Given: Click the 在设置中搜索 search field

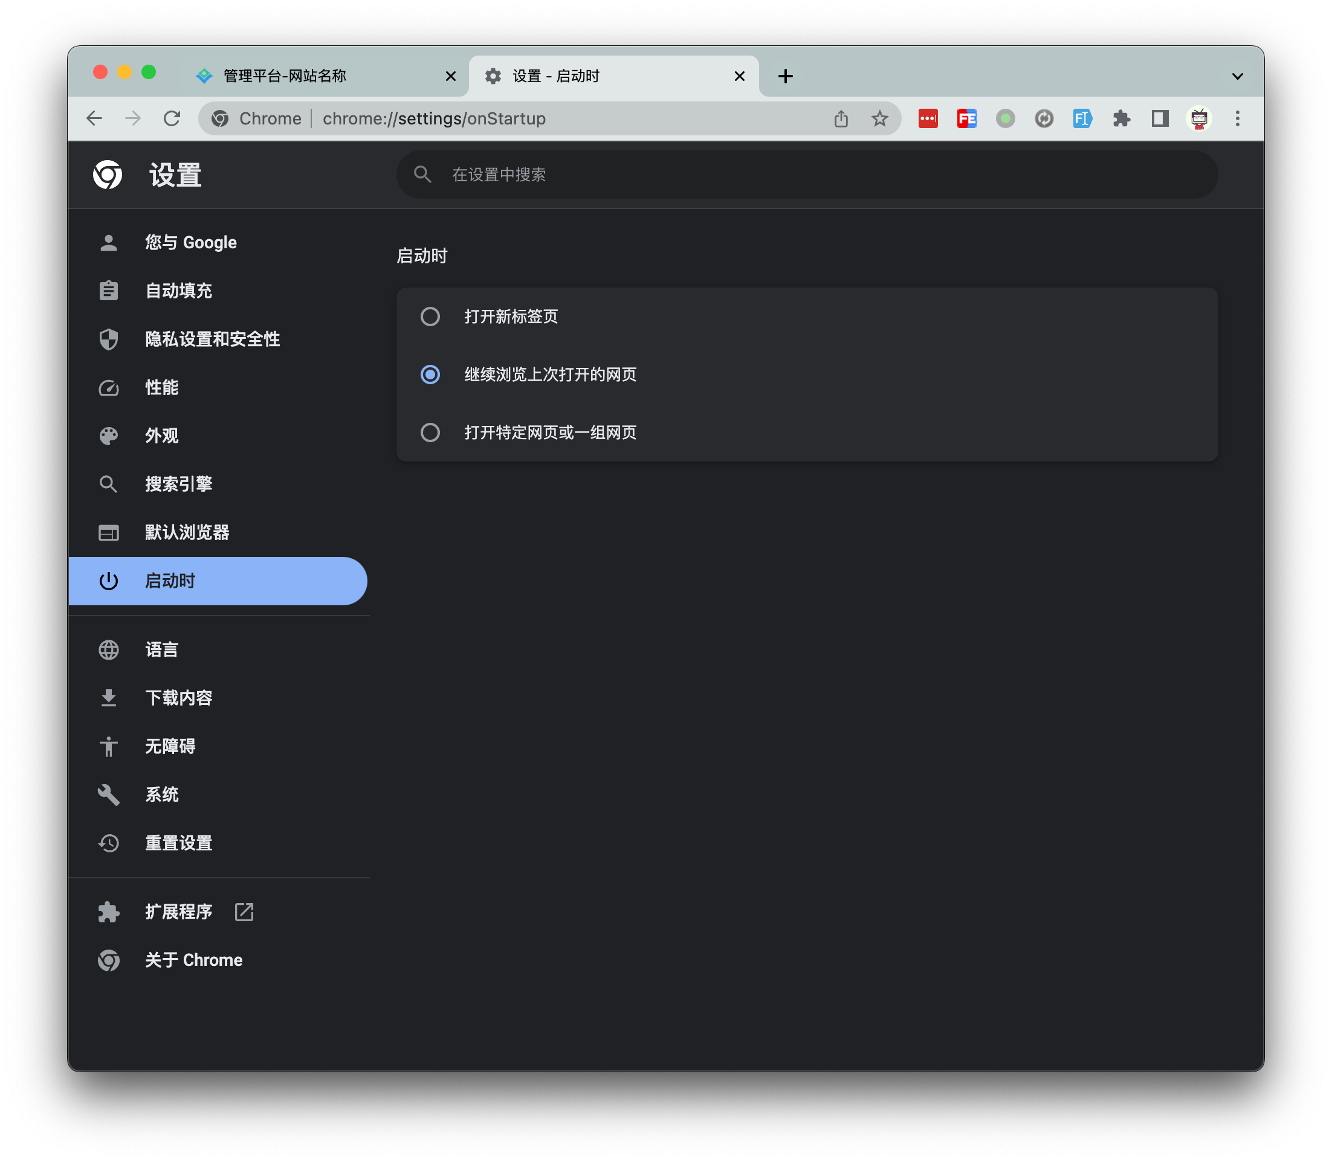Looking at the screenshot, I should coord(806,175).
